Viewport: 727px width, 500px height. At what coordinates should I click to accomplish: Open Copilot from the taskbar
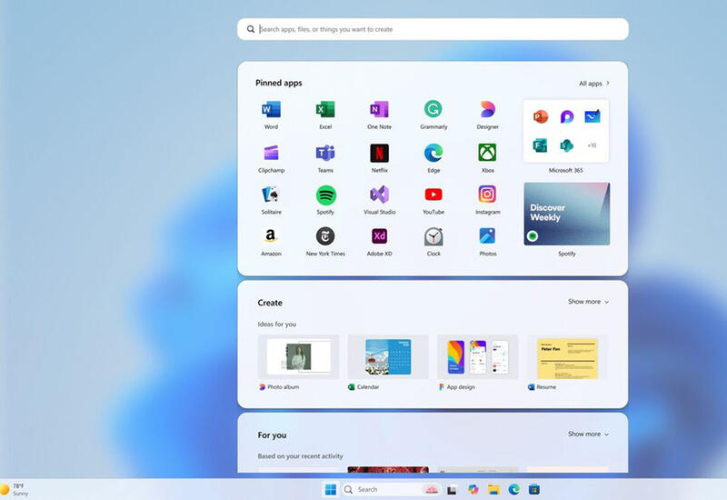[473, 490]
